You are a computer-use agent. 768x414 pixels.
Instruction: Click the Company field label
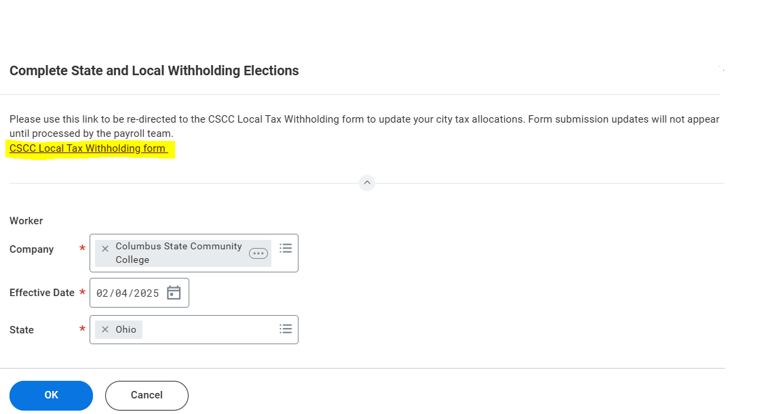[31, 249]
